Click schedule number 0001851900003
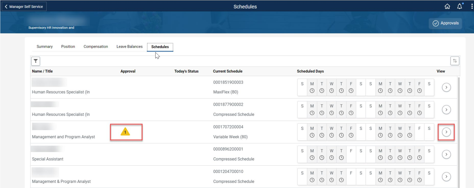The height and width of the screenshot is (188, 474). click(228, 82)
